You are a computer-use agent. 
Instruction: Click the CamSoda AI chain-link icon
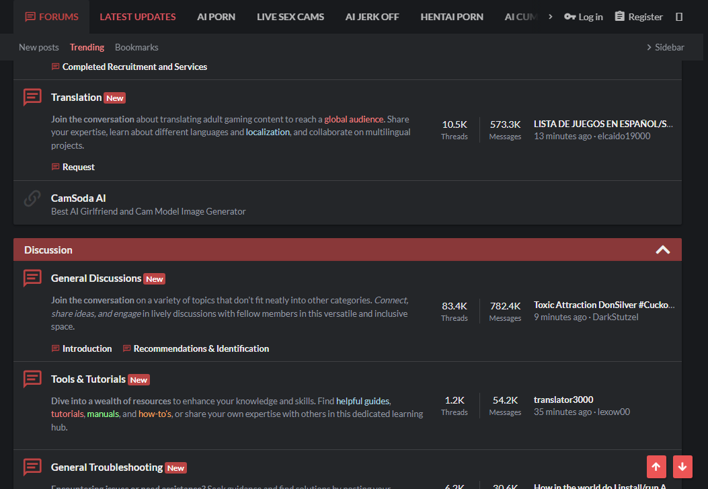pos(32,198)
